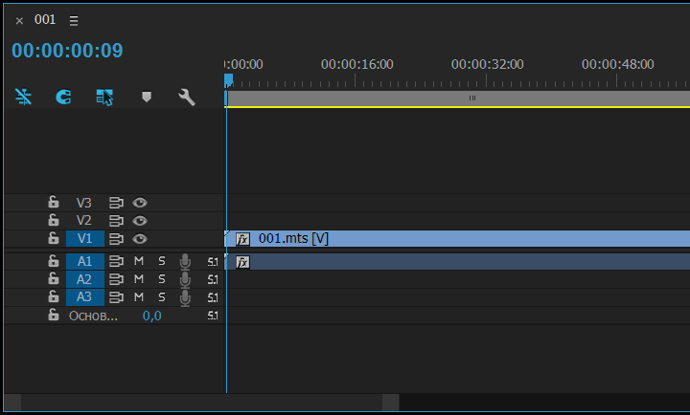Target track V3
690x415 pixels.
(84, 203)
